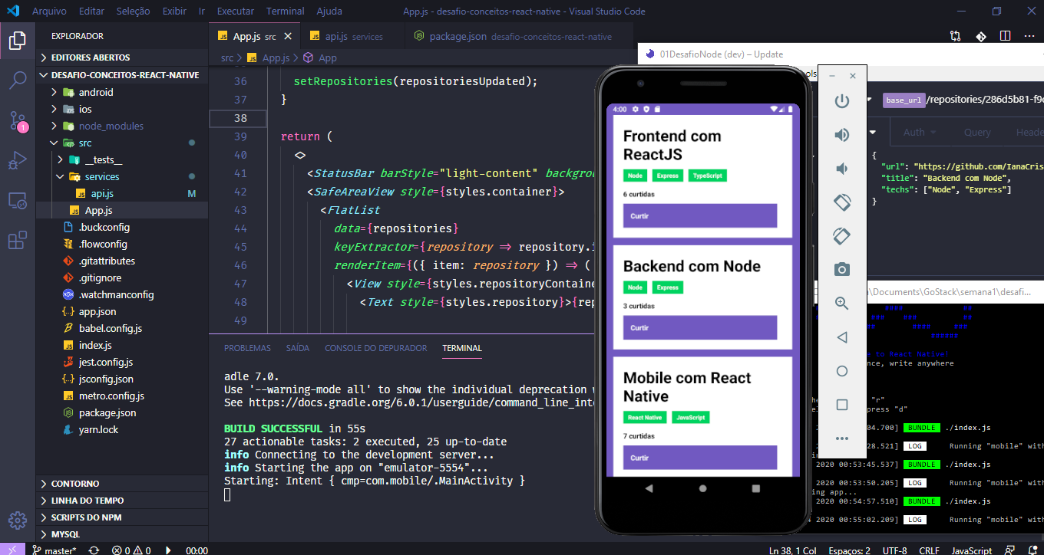This screenshot has width=1044, height=555.
Task: Click errors and warnings count in status bar
Action: click(x=130, y=550)
